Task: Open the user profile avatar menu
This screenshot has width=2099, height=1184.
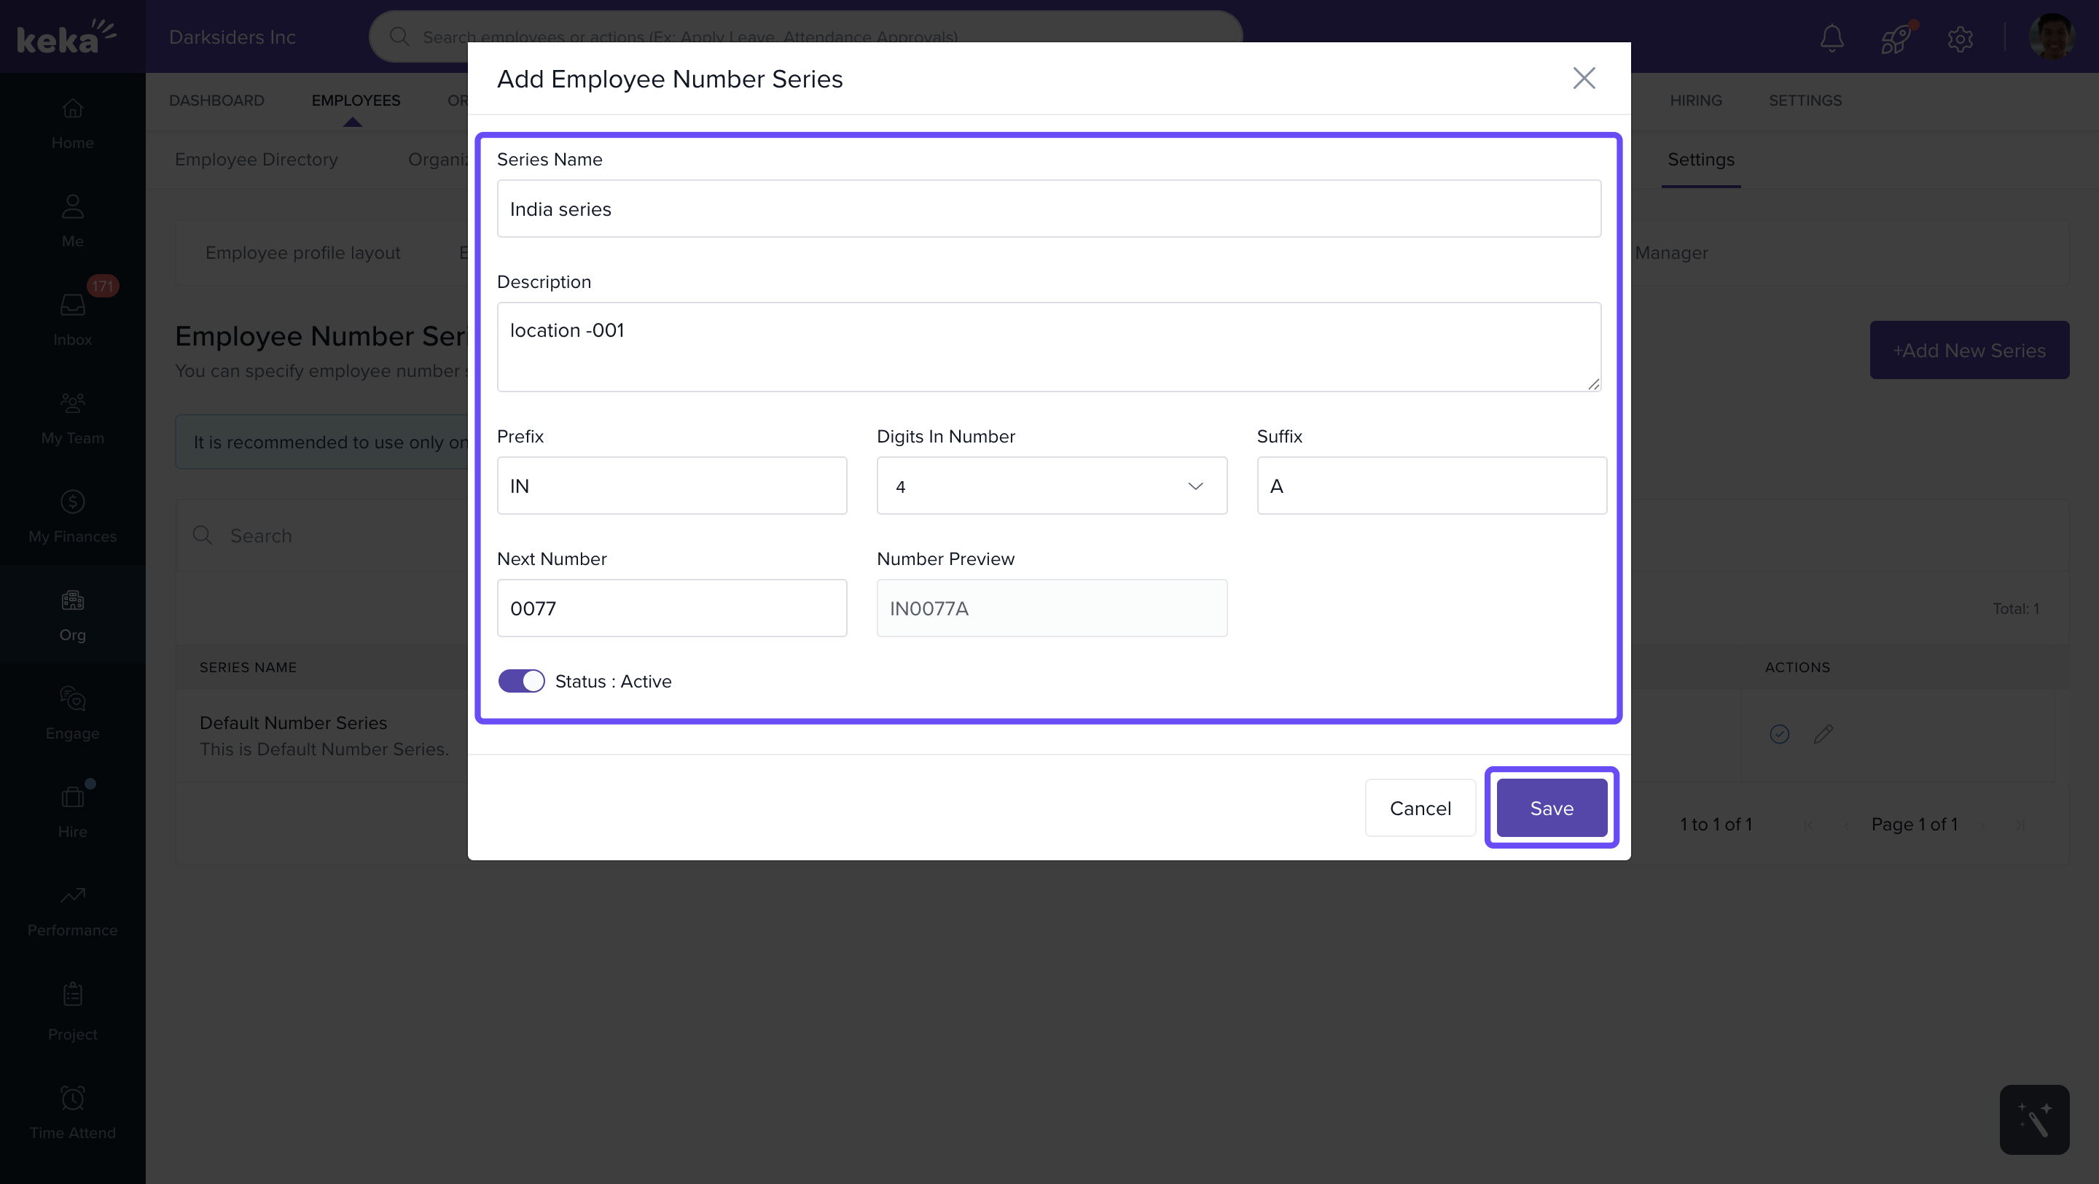Action: [x=2051, y=37]
